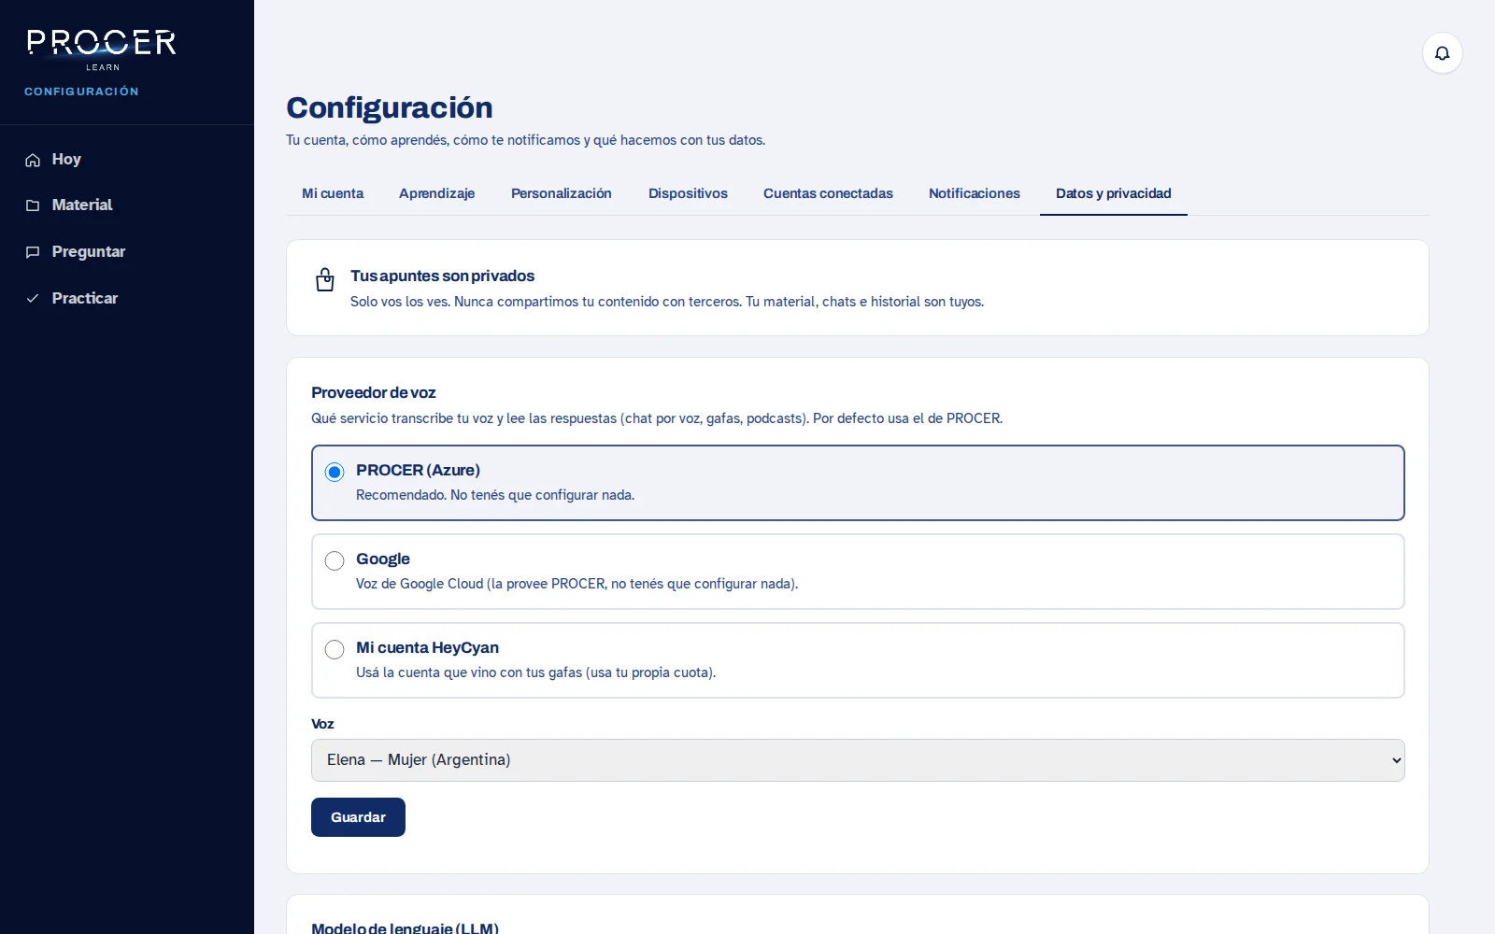Click the 'Recomendado. No tenés que configurar nada.' text
Screen dimensions: 1495x934
pyautogui.click(x=495, y=495)
